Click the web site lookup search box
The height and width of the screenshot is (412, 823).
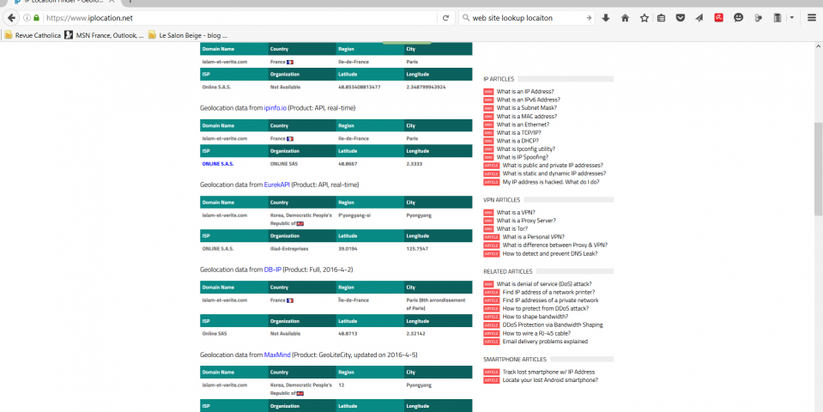pos(526,18)
